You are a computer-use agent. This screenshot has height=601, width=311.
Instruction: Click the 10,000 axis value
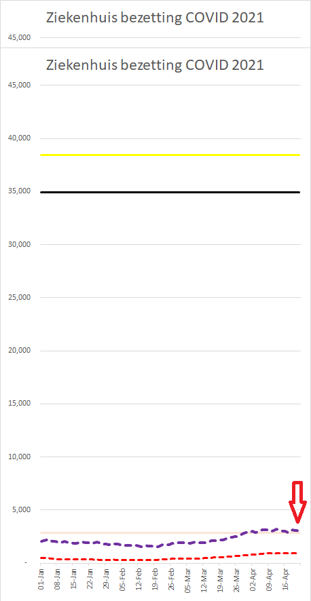[x=19, y=457]
